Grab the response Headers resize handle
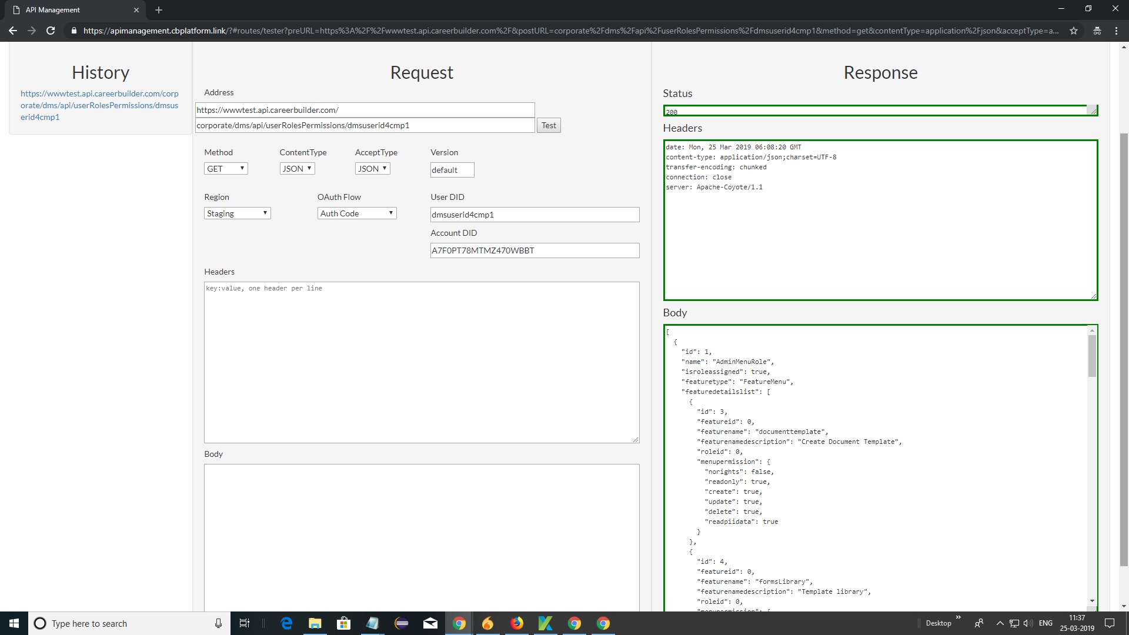This screenshot has width=1129, height=635. (x=1094, y=296)
